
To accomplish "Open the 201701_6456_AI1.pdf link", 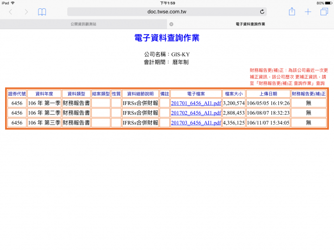I will pos(196,103).
